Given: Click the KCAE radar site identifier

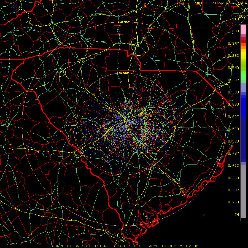Looking at the screenshot, I should click(x=153, y=246).
